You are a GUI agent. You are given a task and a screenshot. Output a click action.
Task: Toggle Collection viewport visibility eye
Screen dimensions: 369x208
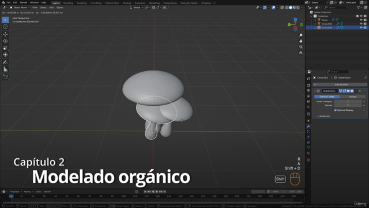[x=361, y=16]
